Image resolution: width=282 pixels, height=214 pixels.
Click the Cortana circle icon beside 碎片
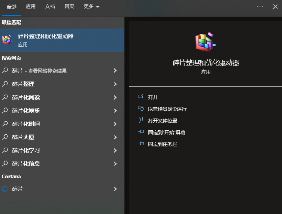coord(5,189)
